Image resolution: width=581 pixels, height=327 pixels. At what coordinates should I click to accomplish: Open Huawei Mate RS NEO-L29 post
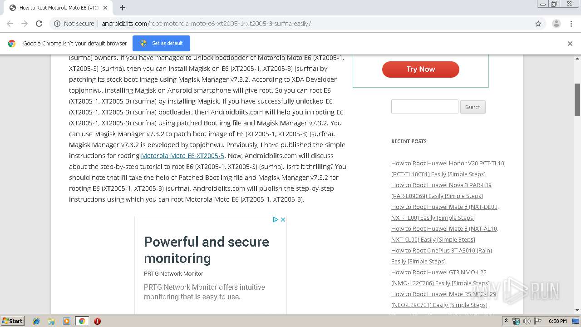pos(443,299)
